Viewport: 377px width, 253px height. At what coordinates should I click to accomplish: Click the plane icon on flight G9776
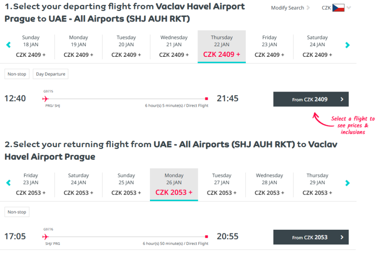click(45, 237)
